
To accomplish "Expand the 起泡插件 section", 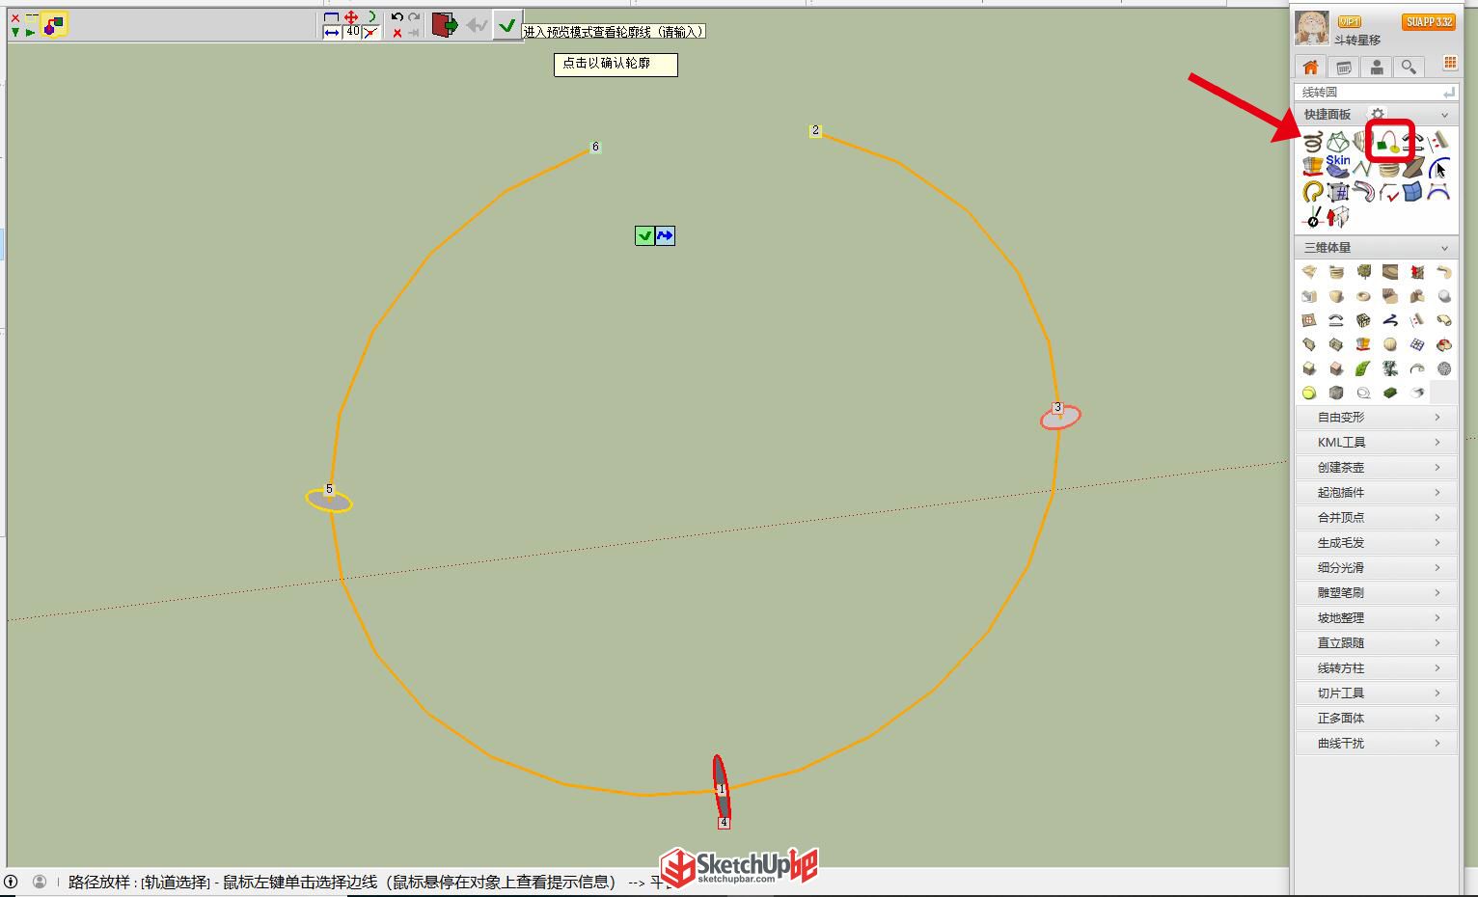I will pyautogui.click(x=1376, y=492).
